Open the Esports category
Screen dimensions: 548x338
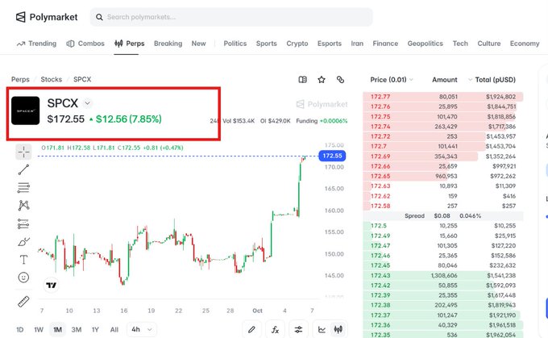click(x=330, y=44)
